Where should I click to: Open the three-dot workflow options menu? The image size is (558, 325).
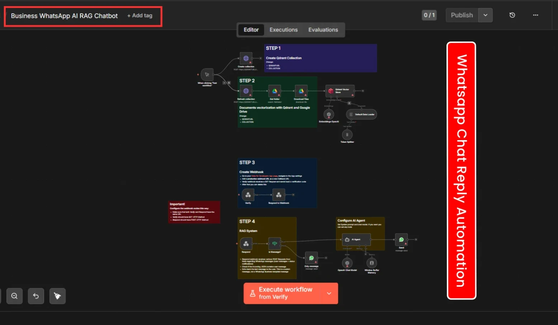tap(535, 15)
